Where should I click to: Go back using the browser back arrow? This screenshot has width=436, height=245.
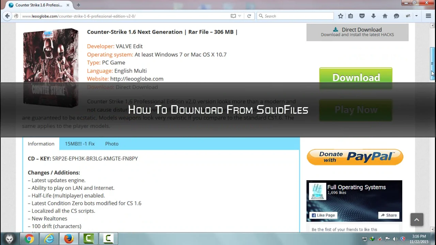coord(7,16)
